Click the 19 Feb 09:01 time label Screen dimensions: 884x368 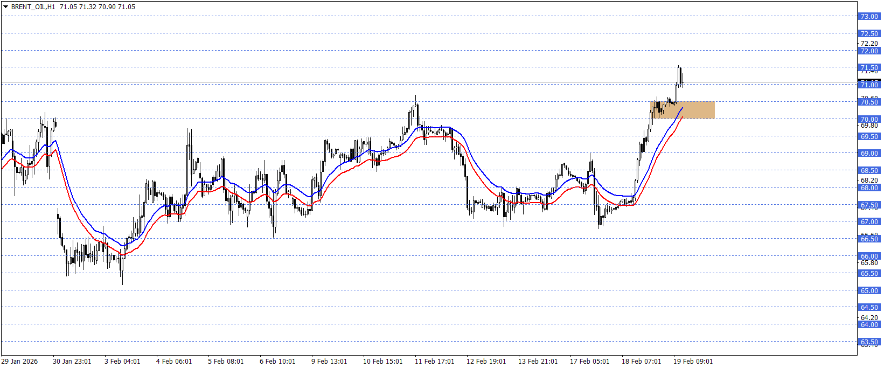(x=693, y=361)
